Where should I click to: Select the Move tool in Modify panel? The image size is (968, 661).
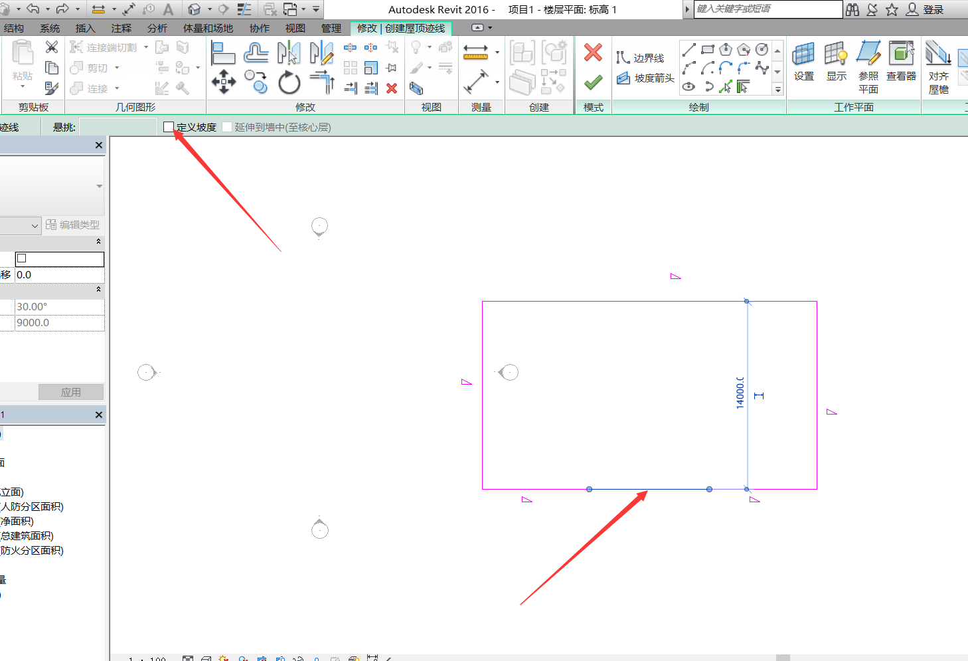click(x=224, y=82)
